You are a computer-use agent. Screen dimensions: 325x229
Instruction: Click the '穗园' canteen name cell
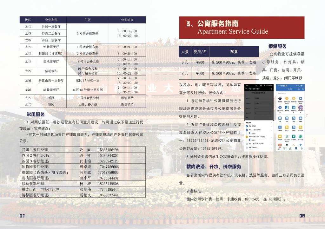point(51,105)
